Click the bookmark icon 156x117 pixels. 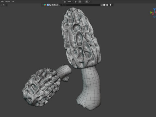tap(104, 5)
